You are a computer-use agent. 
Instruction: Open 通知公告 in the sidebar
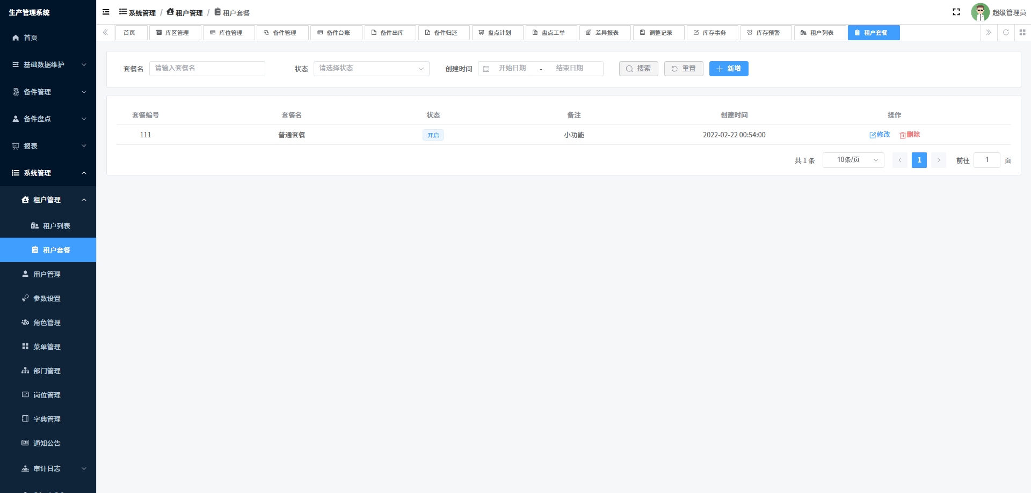(x=48, y=443)
